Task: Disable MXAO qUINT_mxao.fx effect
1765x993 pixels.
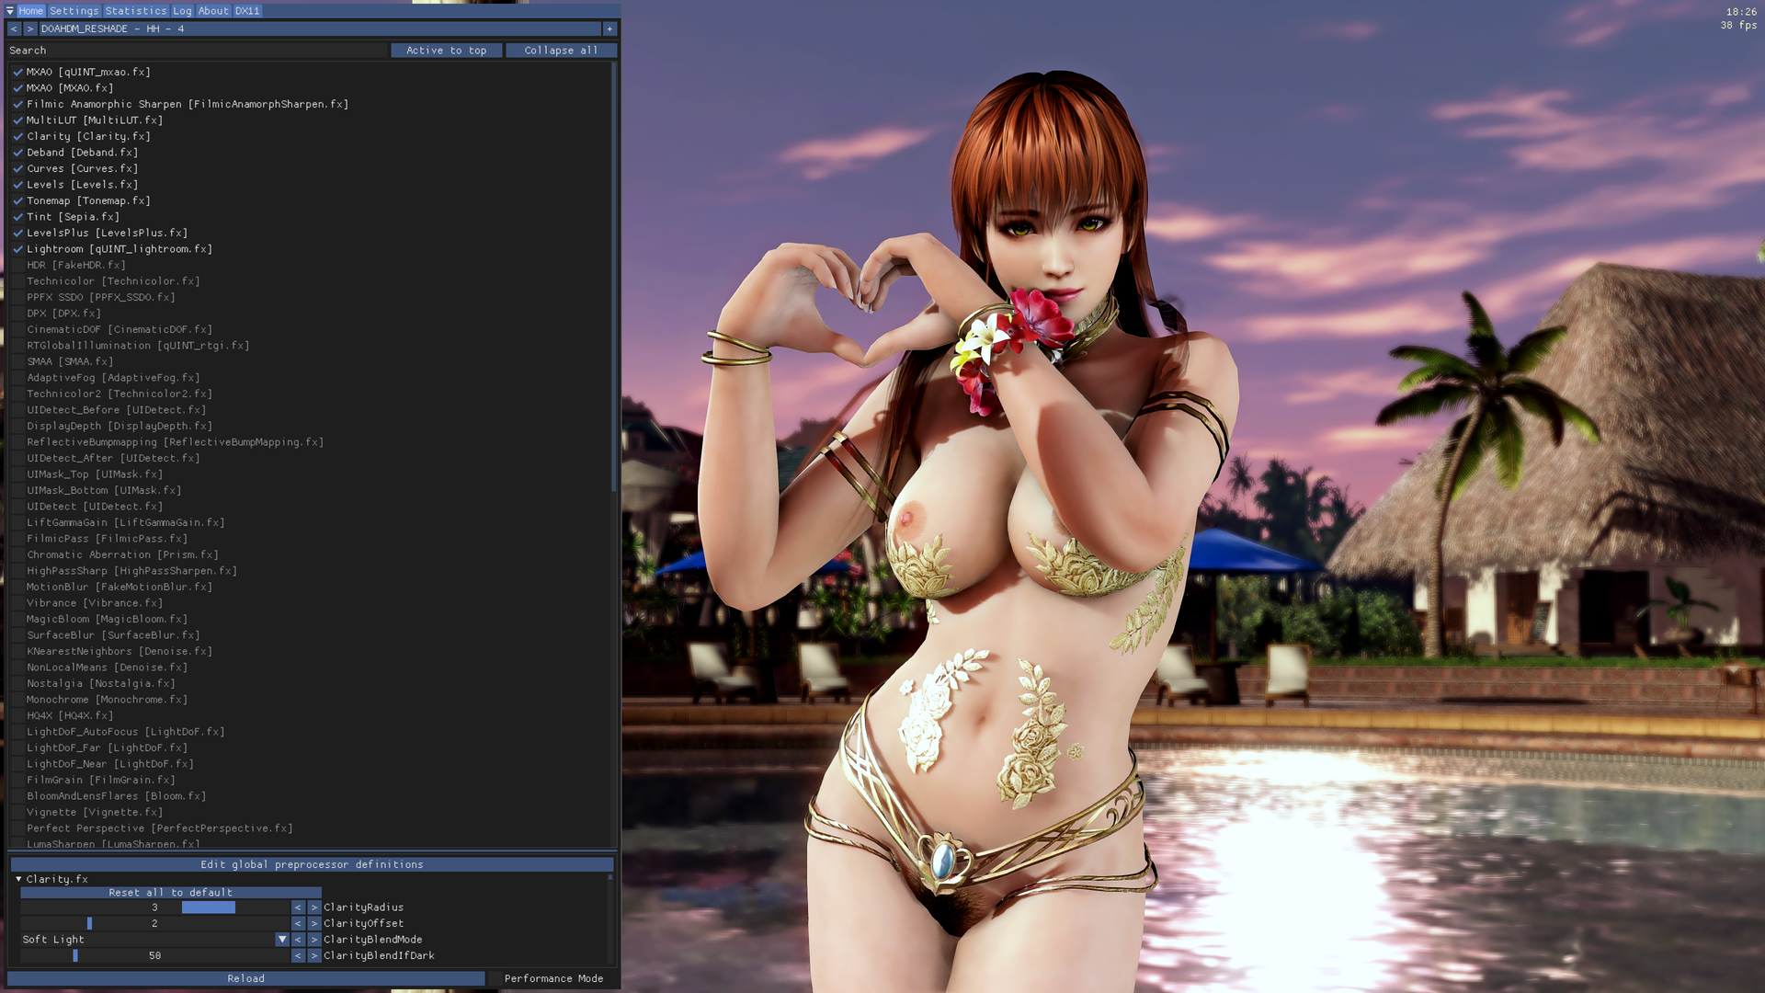Action: click(x=17, y=72)
